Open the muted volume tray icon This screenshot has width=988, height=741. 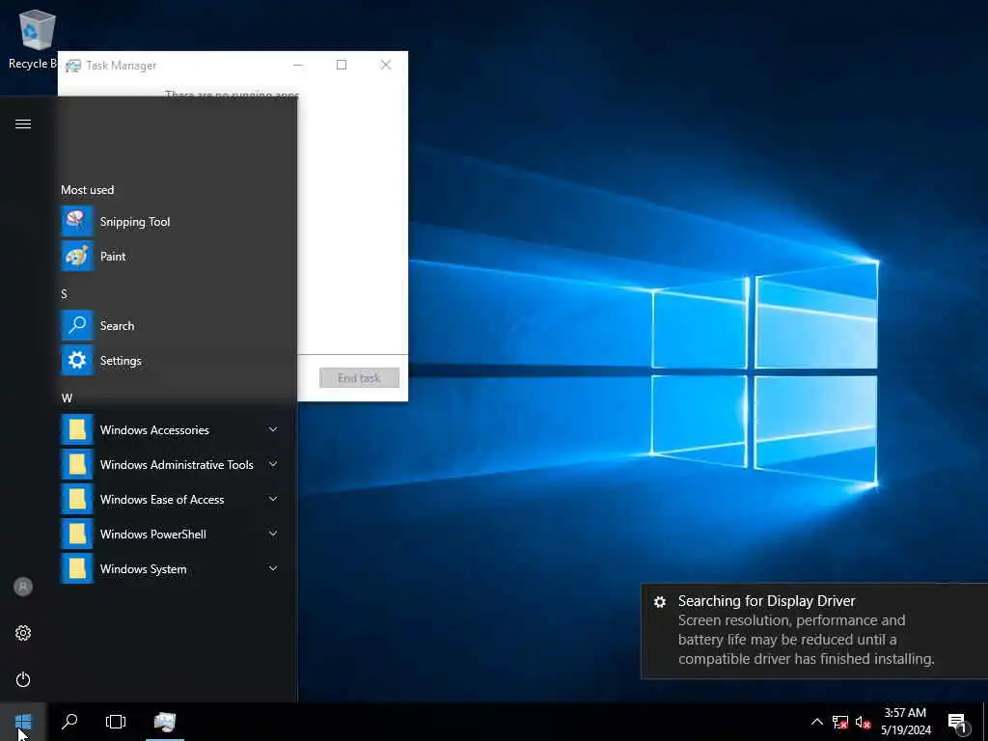point(864,722)
